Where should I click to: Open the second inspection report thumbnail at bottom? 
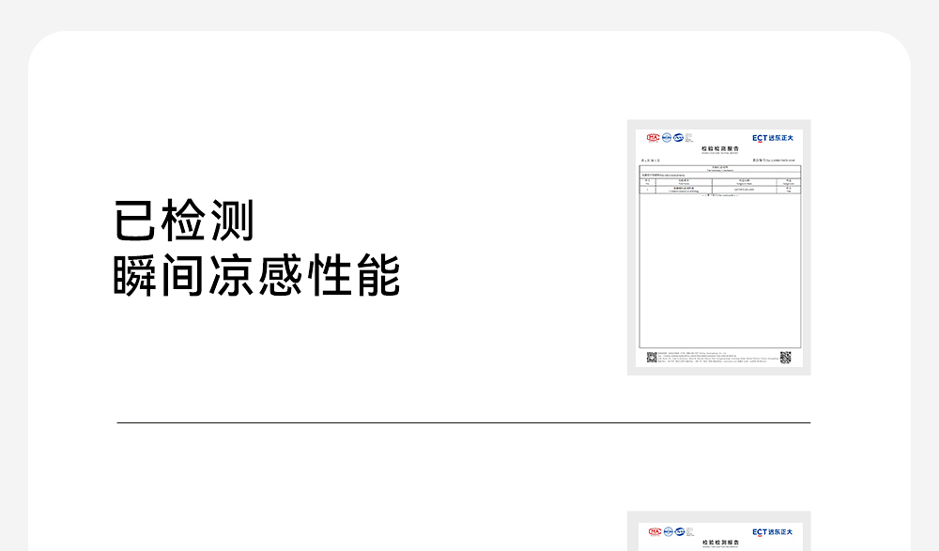(718, 537)
